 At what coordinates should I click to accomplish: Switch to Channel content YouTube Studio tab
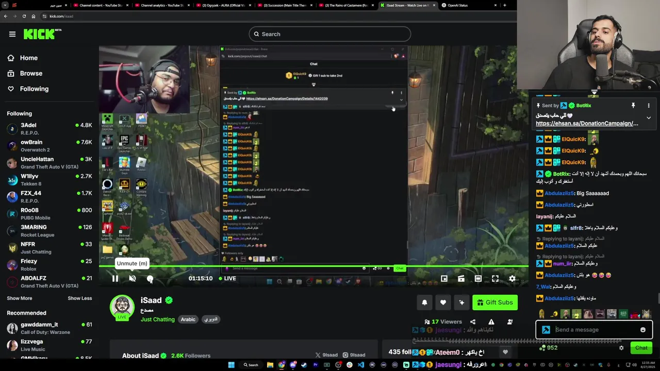click(x=100, y=5)
